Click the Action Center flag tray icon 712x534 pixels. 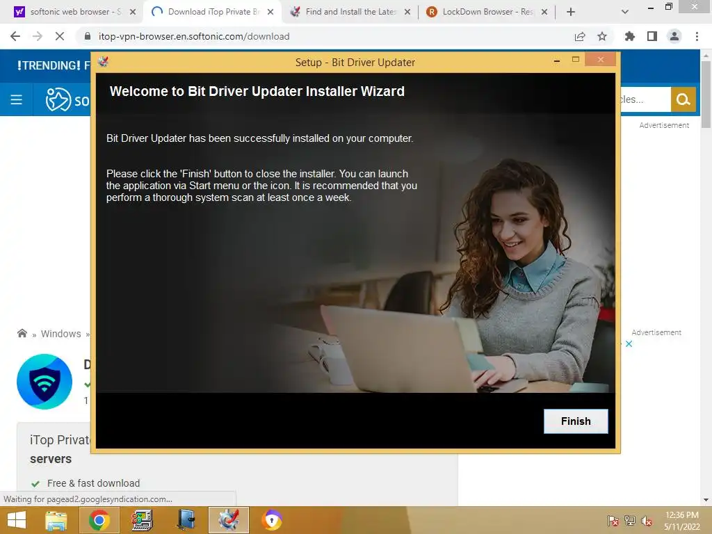click(613, 521)
